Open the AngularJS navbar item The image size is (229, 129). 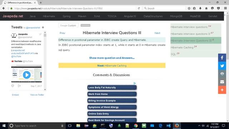point(130,16)
